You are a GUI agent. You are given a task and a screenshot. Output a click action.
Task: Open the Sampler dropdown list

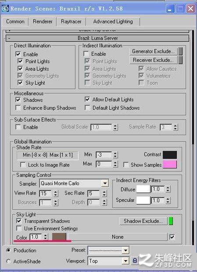(x=105, y=183)
